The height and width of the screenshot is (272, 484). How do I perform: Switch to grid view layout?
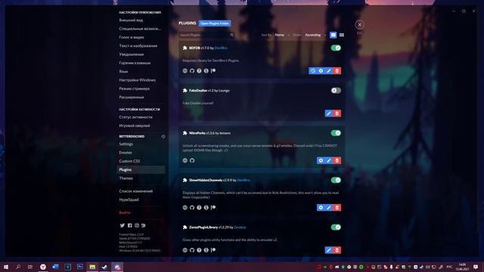(341, 35)
